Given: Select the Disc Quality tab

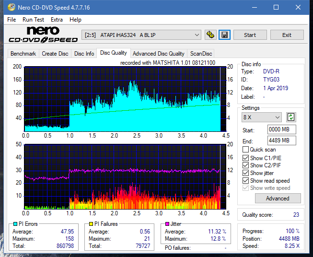Looking at the screenshot, I should pos(114,53).
